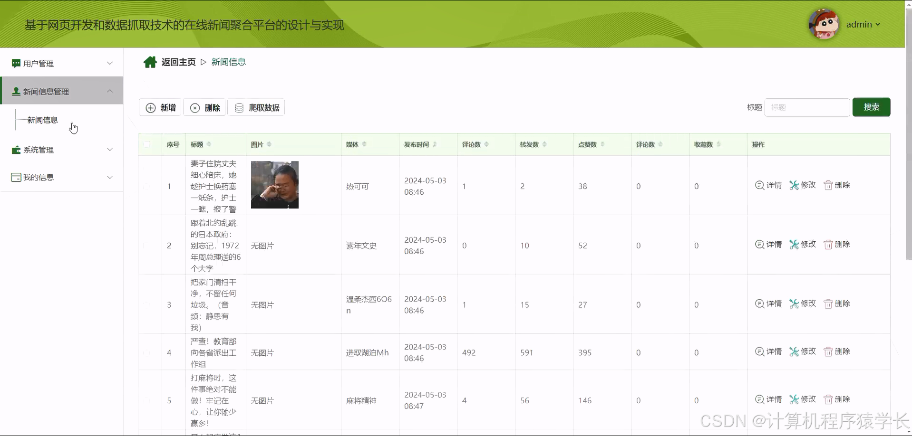The image size is (912, 436).
Task: Click the green home icon in breadcrumb
Action: [150, 62]
